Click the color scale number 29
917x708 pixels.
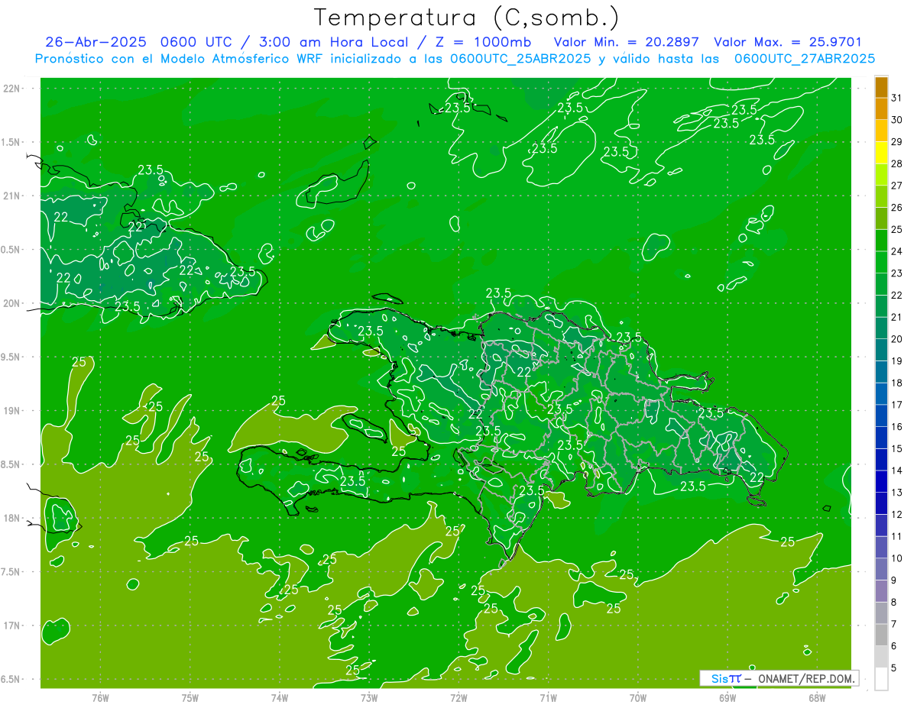896,142
